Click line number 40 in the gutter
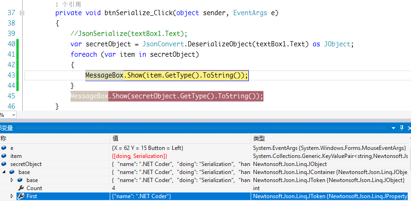The width and height of the screenshot is (411, 201). [11, 44]
